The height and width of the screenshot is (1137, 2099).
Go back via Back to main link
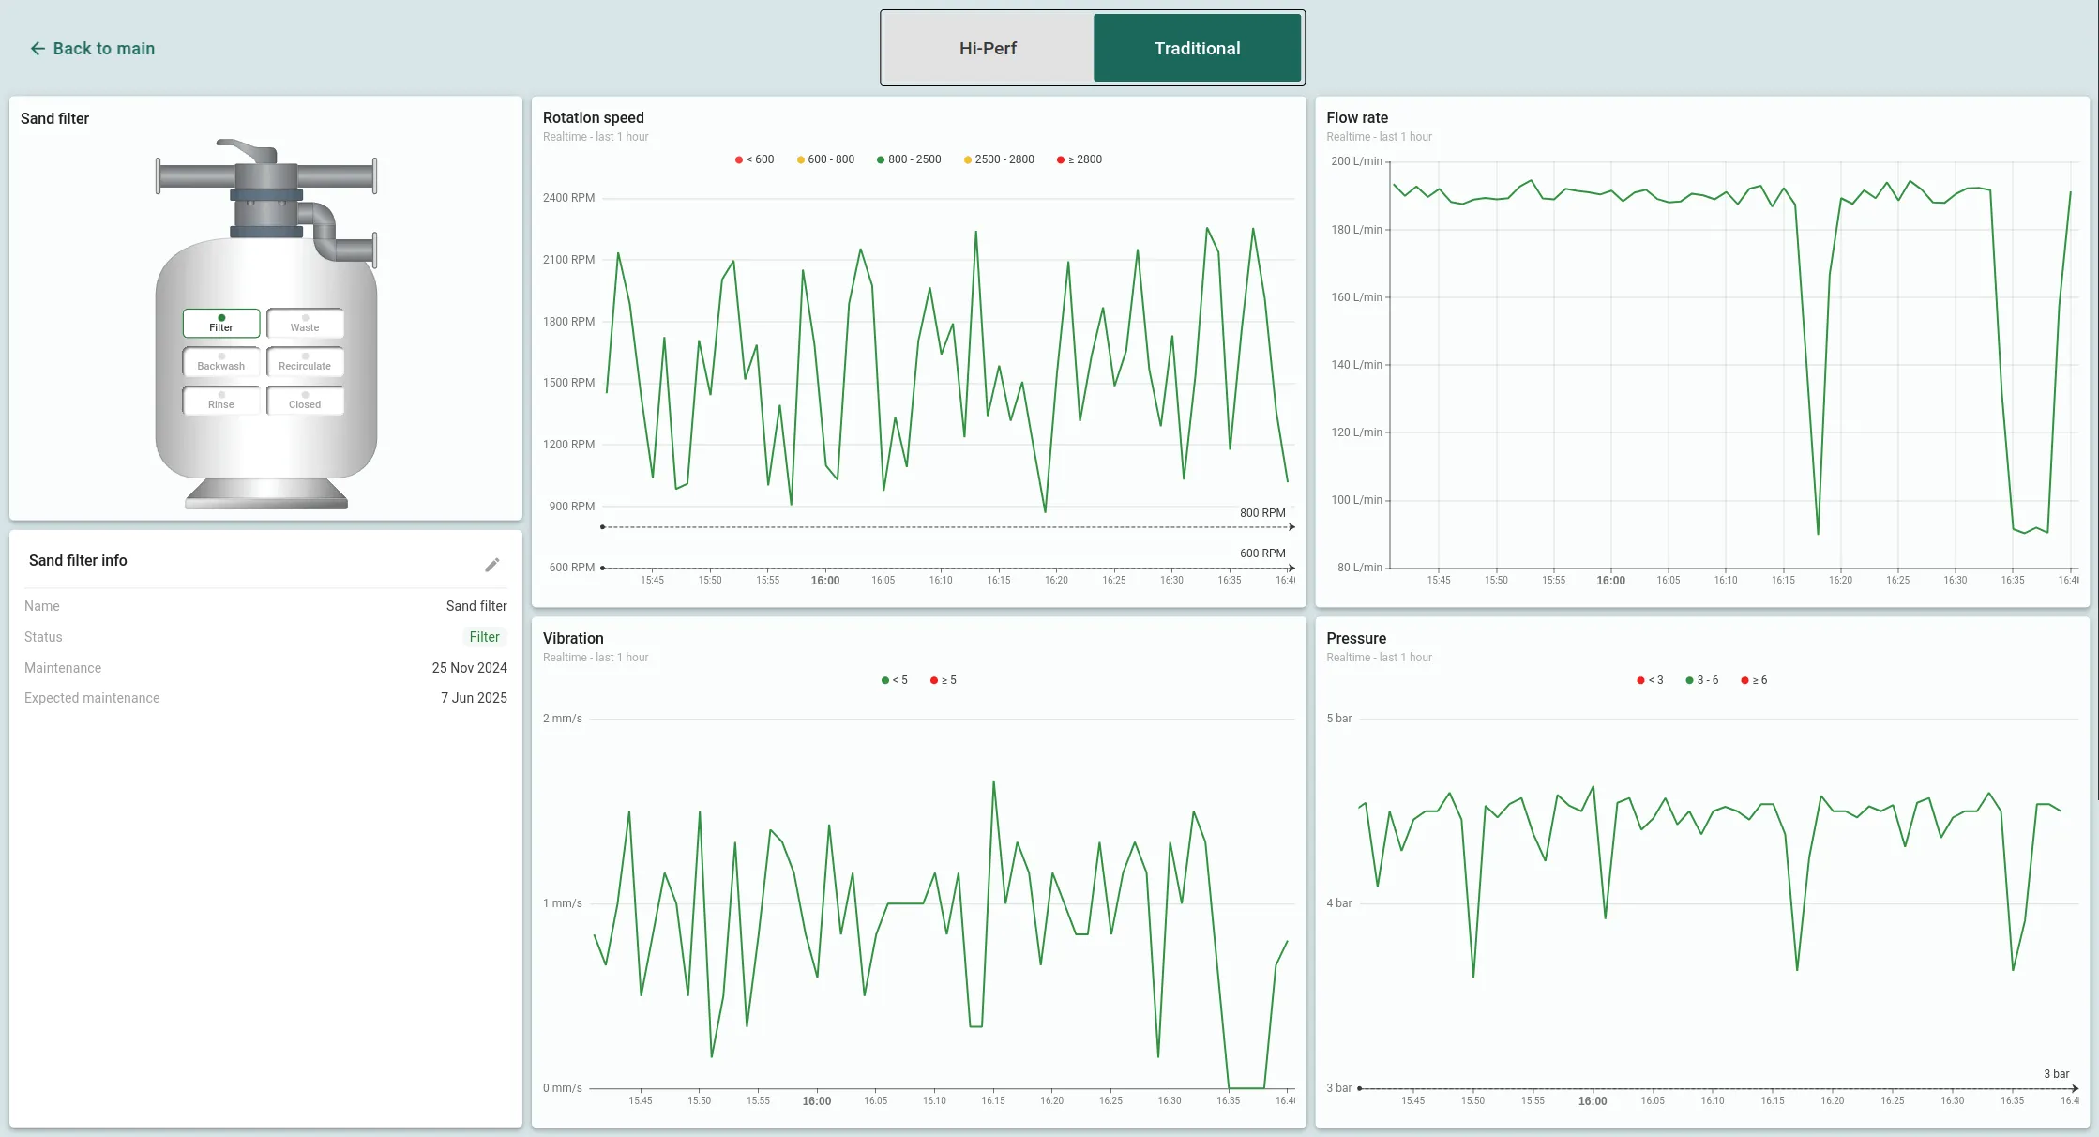pyautogui.click(x=103, y=49)
